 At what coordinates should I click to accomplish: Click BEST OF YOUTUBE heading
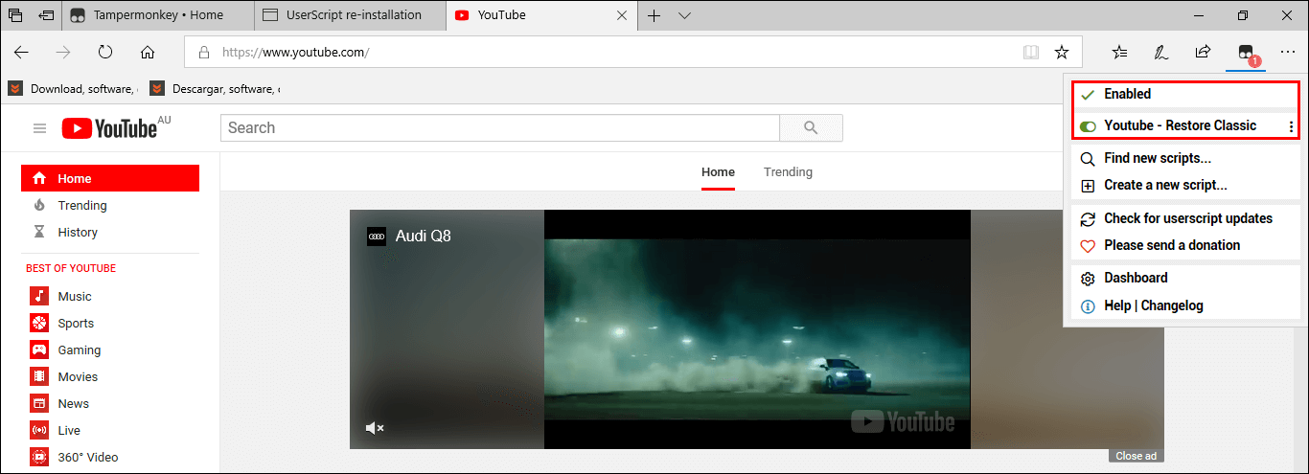71,268
